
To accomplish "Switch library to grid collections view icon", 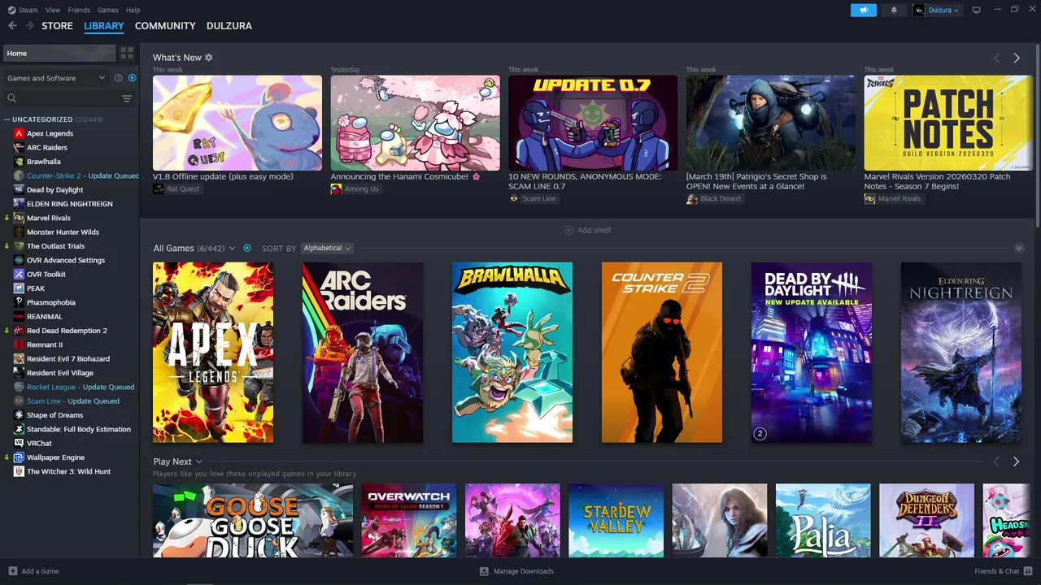I will pos(127,53).
